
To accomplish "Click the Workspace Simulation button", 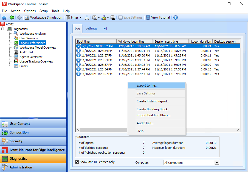I will point(44,17).
